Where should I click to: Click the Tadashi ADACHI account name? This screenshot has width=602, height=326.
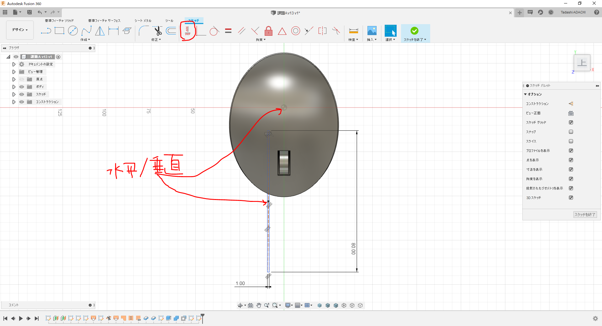point(573,12)
